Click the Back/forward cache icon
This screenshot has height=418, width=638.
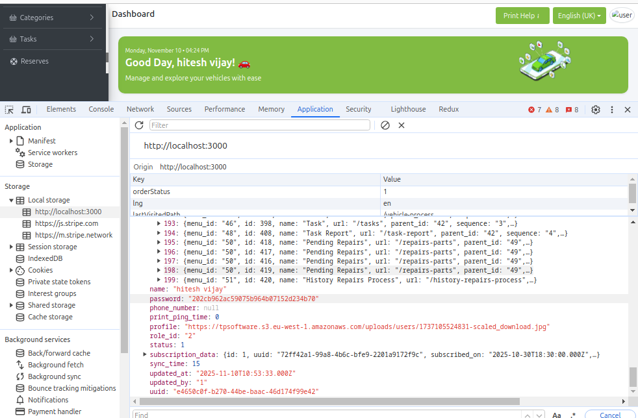[x=20, y=353]
